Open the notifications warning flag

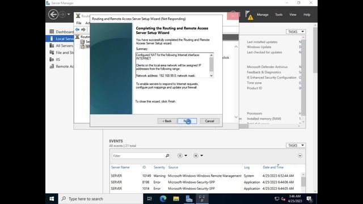pos(249,15)
